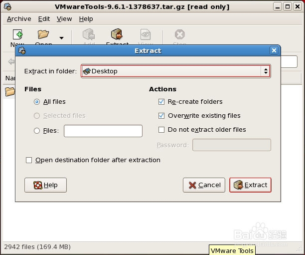Click the New archive toolbar icon
Viewport: 305px width, 255px height.
[17, 34]
